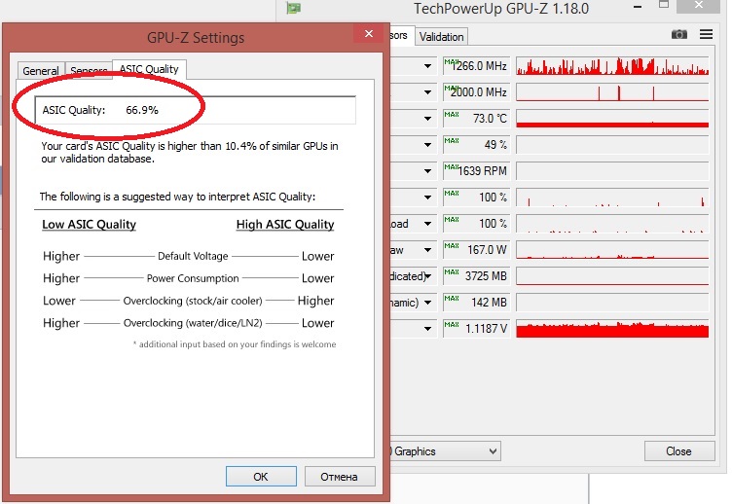Click the 2000.0 MHz sensor value

click(476, 92)
